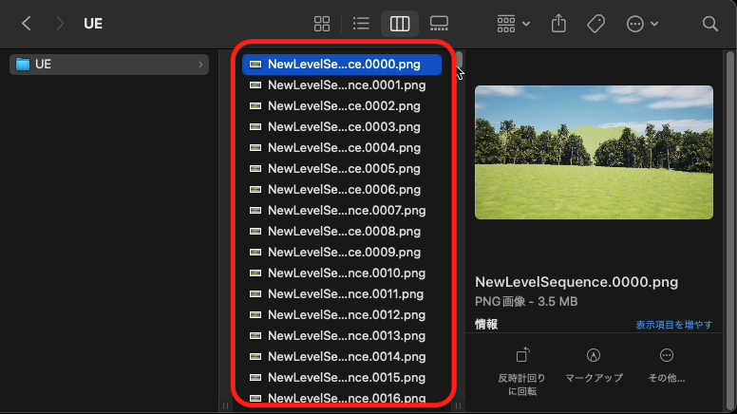
Task: Switch to icon view
Action: pyautogui.click(x=322, y=24)
